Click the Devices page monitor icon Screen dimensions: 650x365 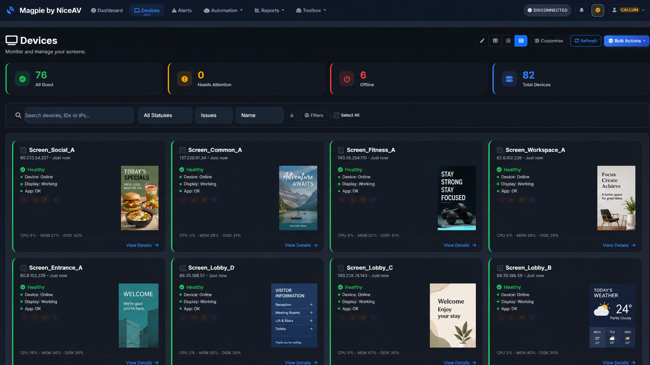pyautogui.click(x=12, y=40)
